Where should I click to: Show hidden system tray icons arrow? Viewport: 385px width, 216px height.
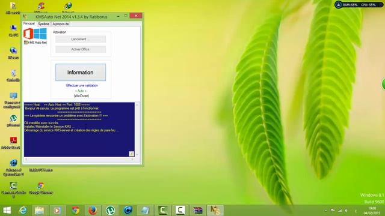point(326,211)
